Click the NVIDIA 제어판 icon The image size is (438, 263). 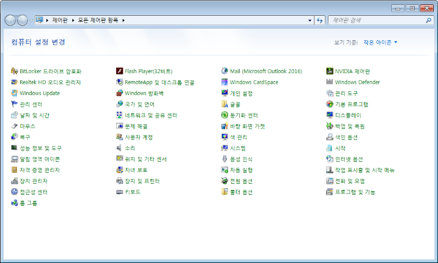click(x=330, y=71)
